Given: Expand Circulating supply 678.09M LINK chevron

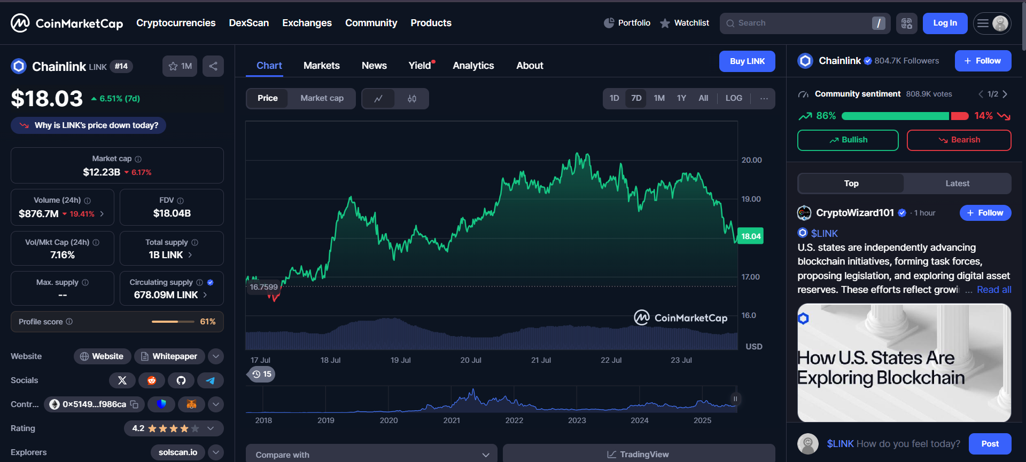Looking at the screenshot, I should click(205, 295).
